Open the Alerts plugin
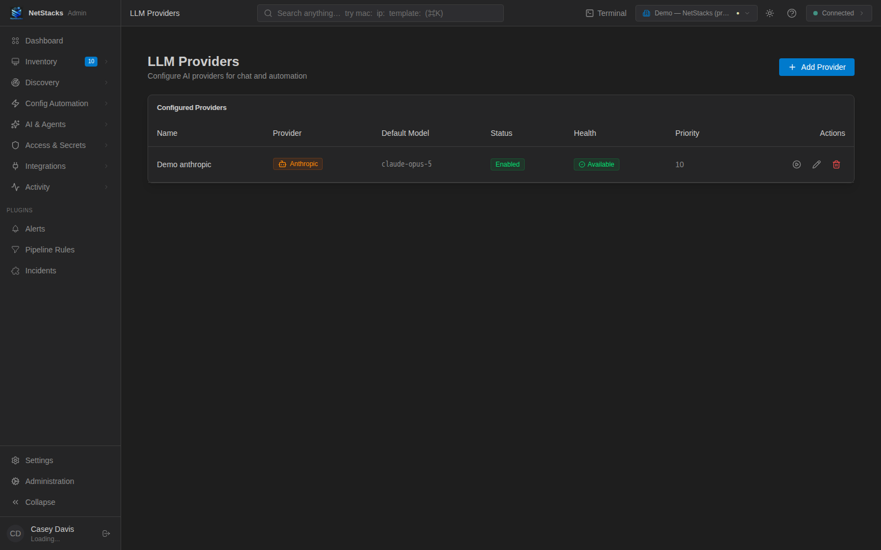The width and height of the screenshot is (881, 550). click(x=60, y=229)
